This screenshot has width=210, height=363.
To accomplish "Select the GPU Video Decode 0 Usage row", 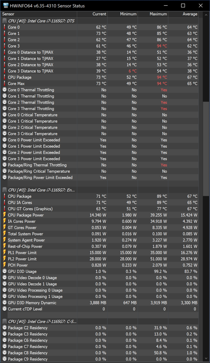I will [100, 277].
